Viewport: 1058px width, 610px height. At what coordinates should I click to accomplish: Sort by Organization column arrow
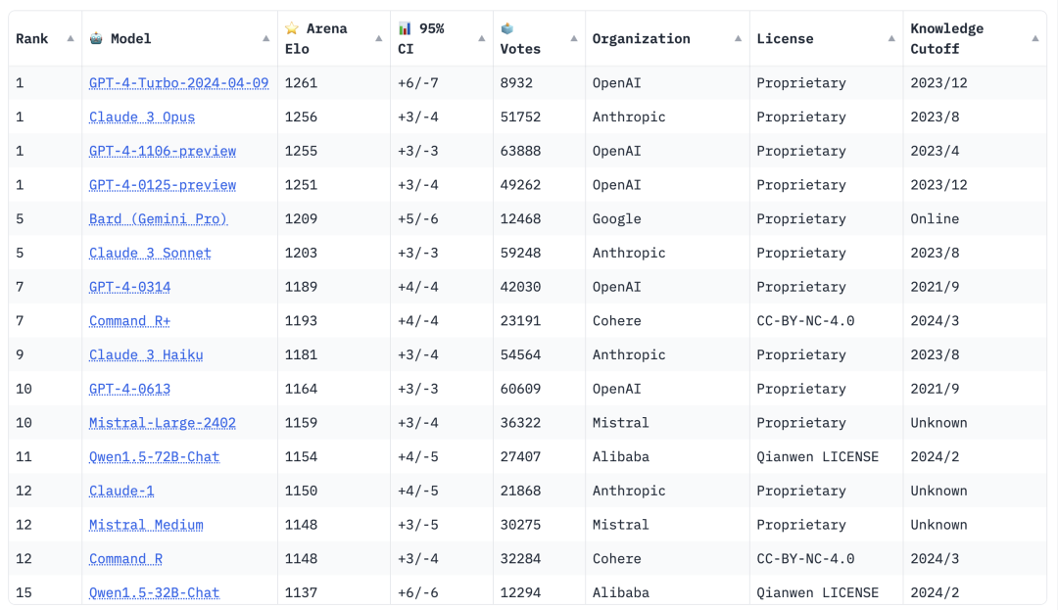[738, 38]
